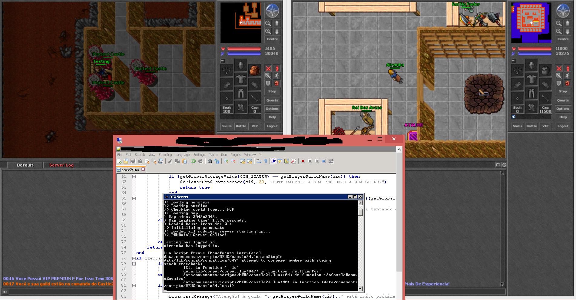Open the Language menu in Notepad++
This screenshot has height=300, width=576.
[182, 155]
